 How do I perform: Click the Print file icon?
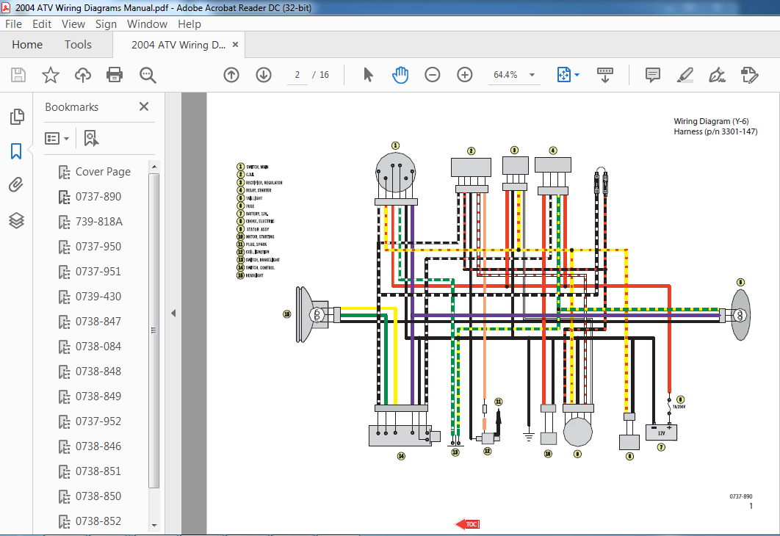pyautogui.click(x=115, y=75)
